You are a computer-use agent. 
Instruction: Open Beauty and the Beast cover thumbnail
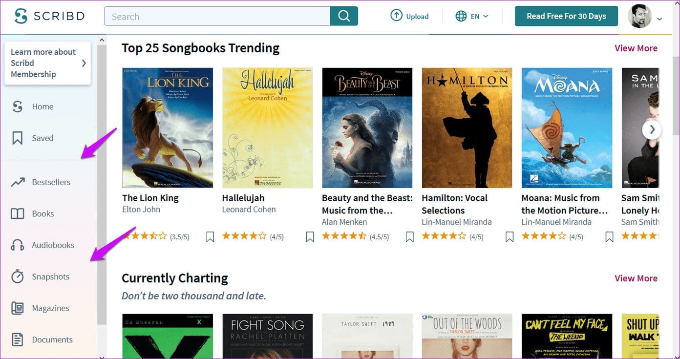click(367, 128)
